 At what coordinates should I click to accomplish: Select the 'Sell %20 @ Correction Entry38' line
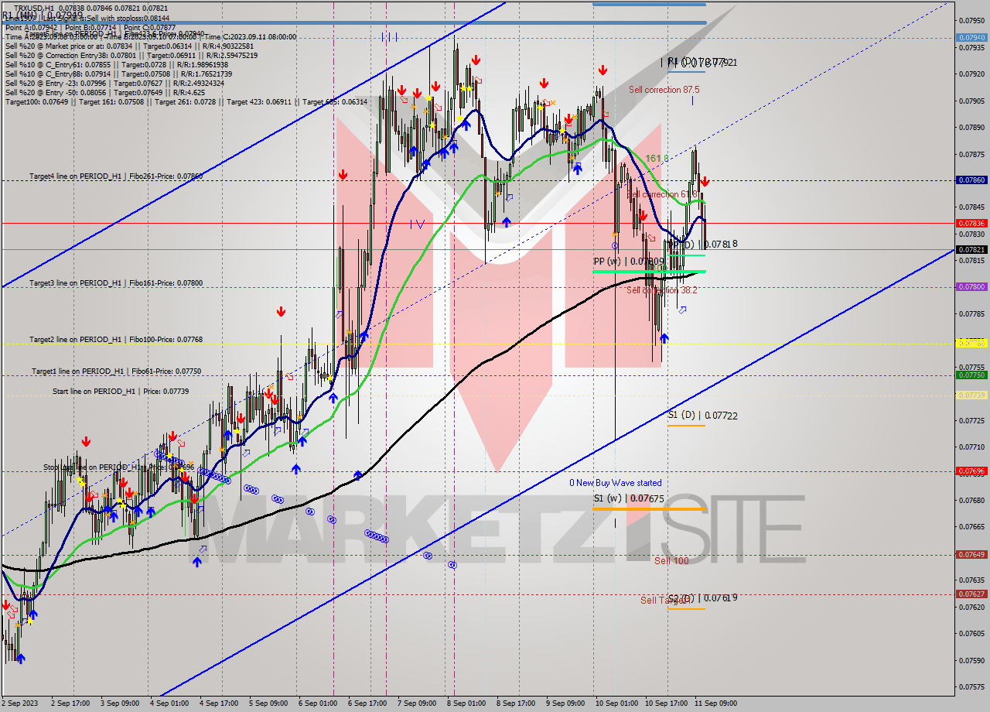click(x=131, y=55)
